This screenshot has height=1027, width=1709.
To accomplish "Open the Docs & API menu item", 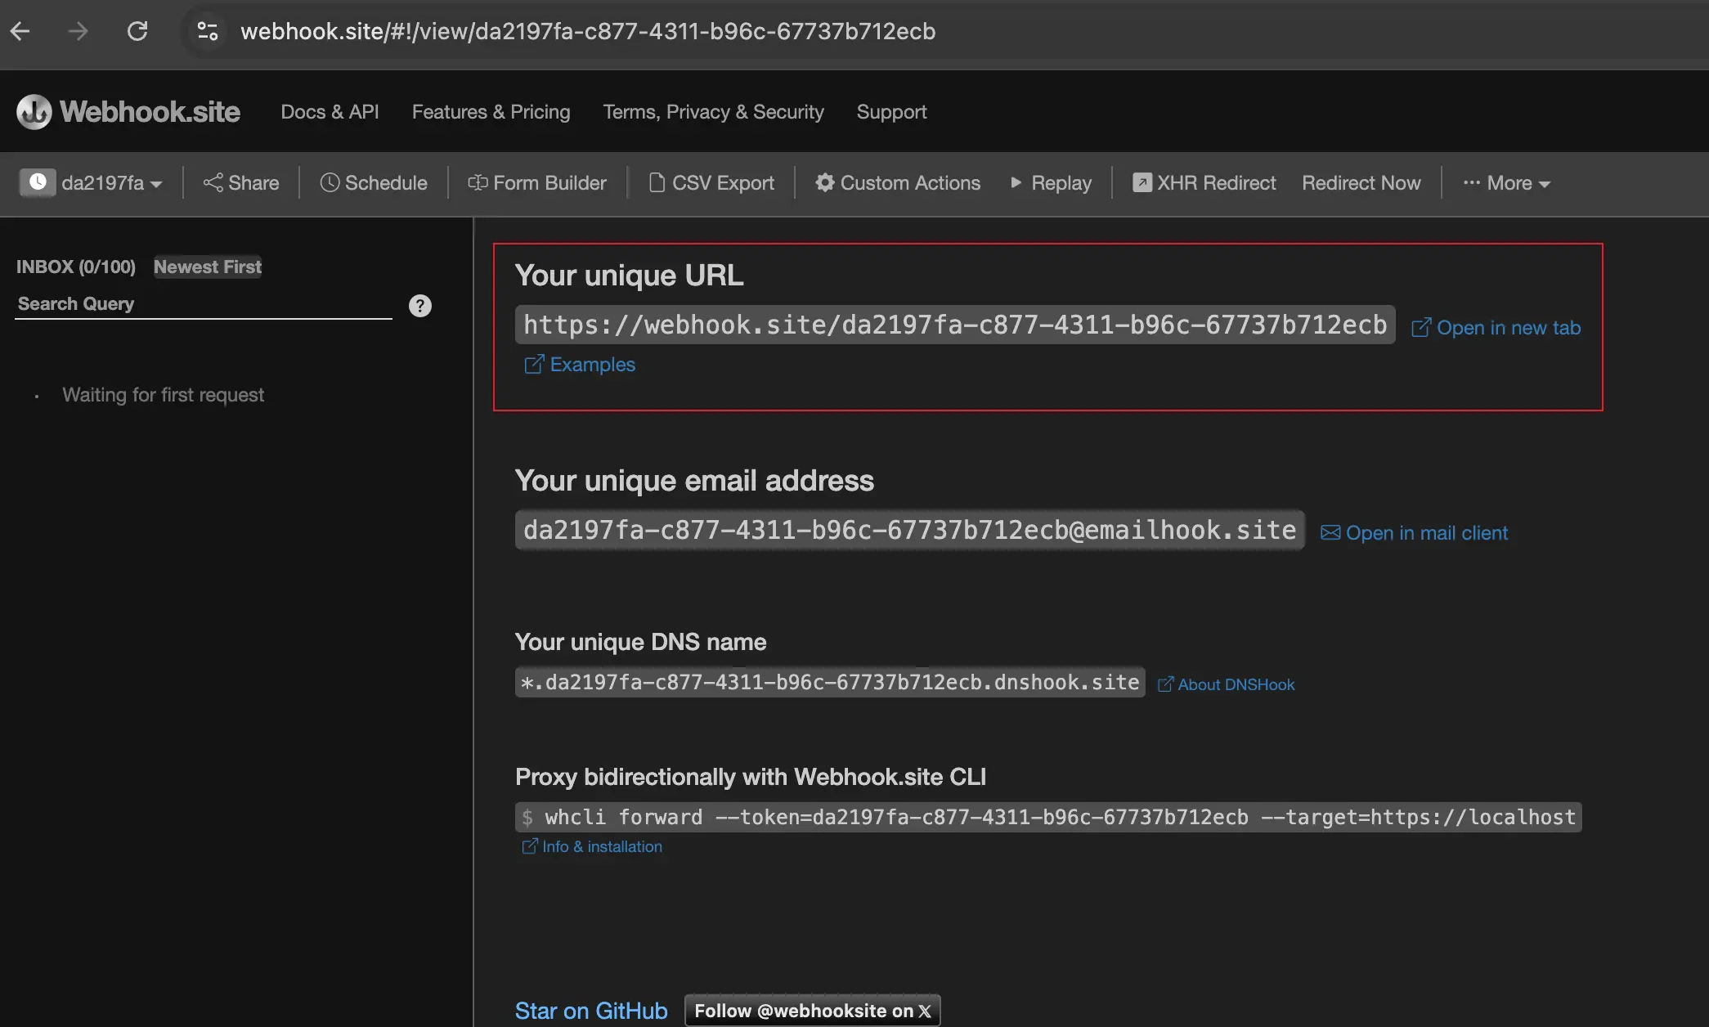I will click(330, 112).
